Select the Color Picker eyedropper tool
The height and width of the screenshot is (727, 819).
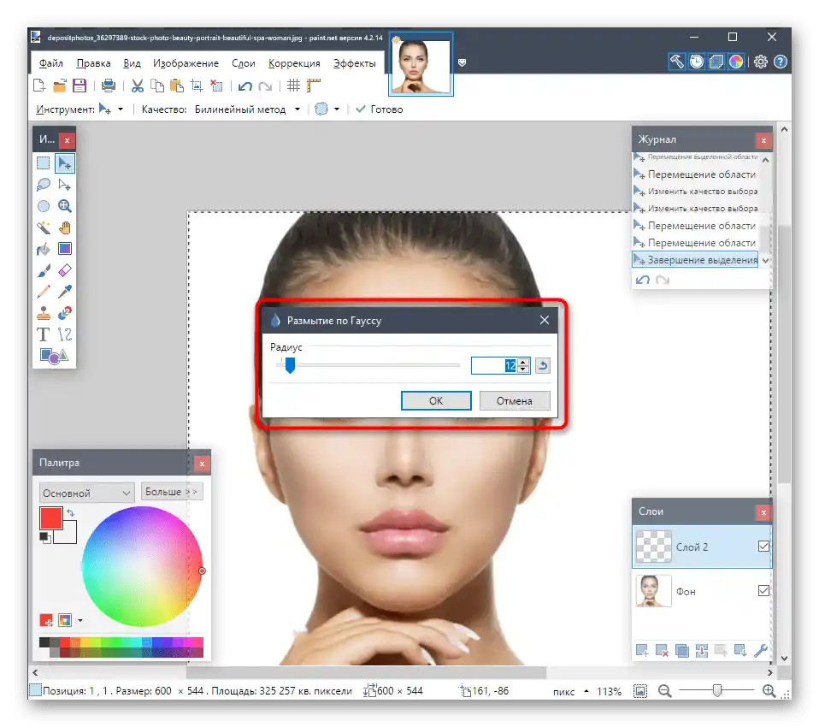65,292
